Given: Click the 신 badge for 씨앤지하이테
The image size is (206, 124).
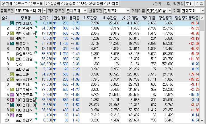Looking at the screenshot, I should 12,33.
